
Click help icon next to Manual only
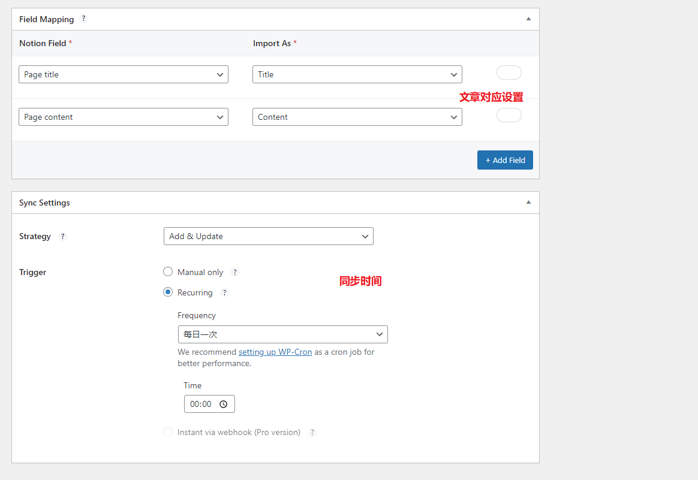(235, 272)
